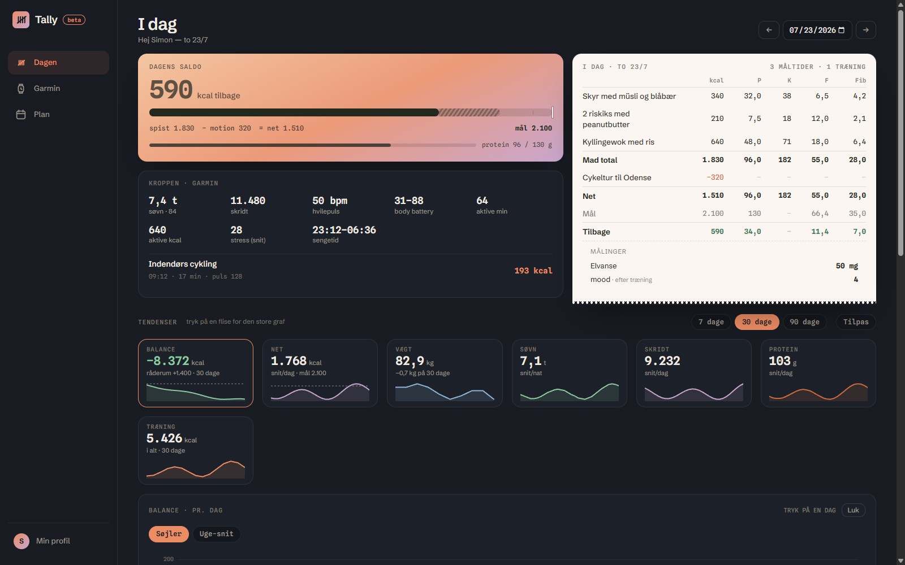Open the Træning trend tile
905x565 pixels.
pyautogui.click(x=196, y=450)
